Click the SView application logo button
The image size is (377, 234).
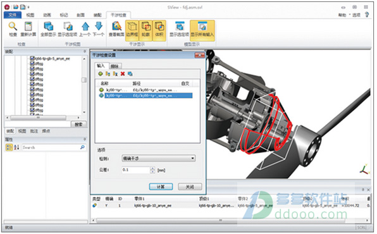(x=7, y=7)
